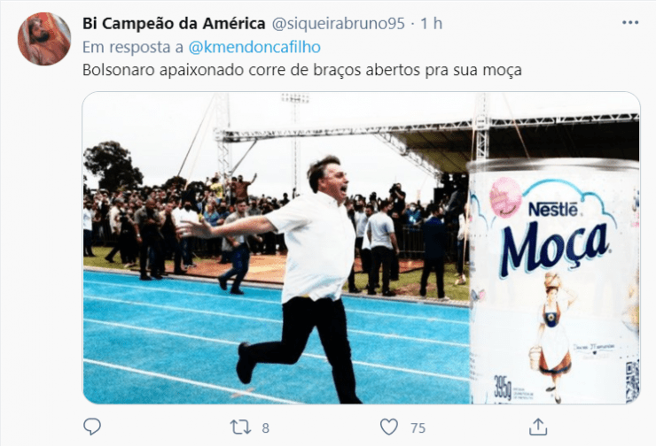Viewport: 656px width, 446px height.
Task: Visit the @kmendoncafilho profile link
Action: click(x=254, y=47)
